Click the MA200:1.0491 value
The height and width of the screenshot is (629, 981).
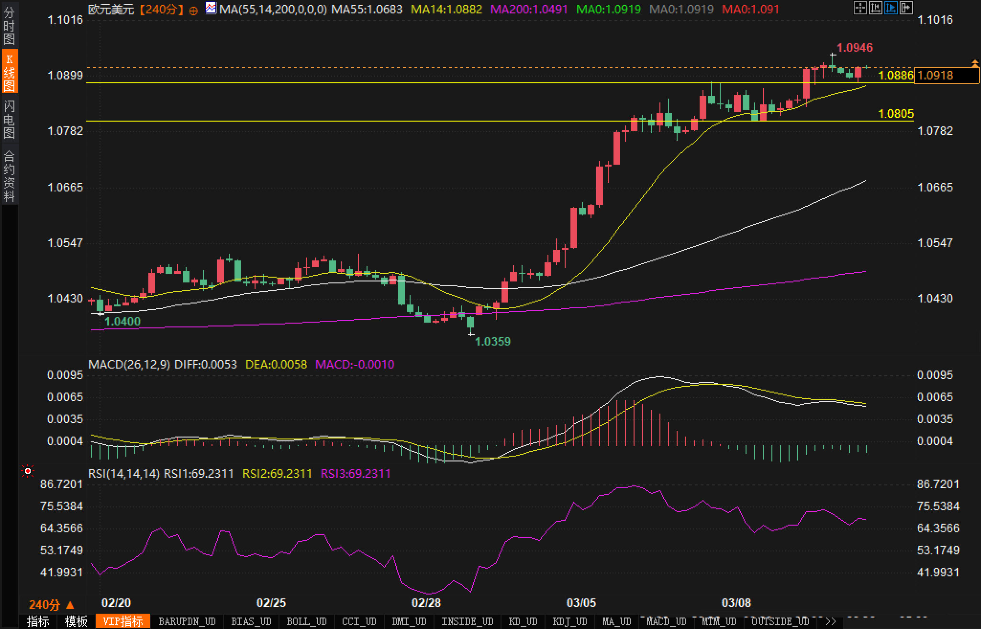529,9
